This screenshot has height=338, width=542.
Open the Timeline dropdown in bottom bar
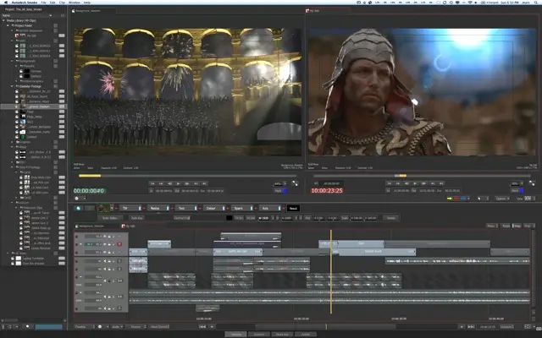(85, 326)
